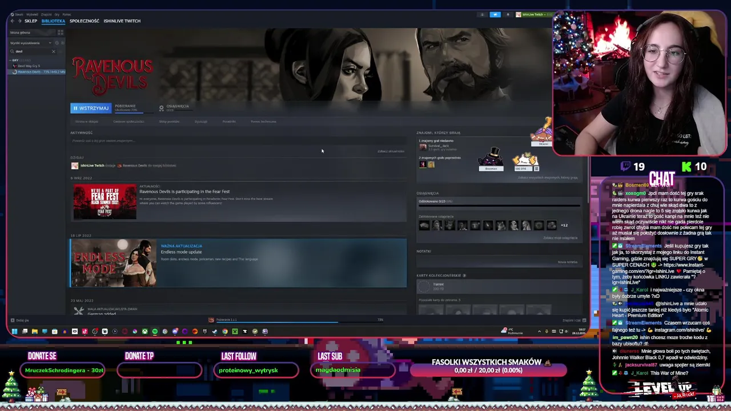Open the Dyskusje link
The image size is (731, 411).
pos(201,122)
